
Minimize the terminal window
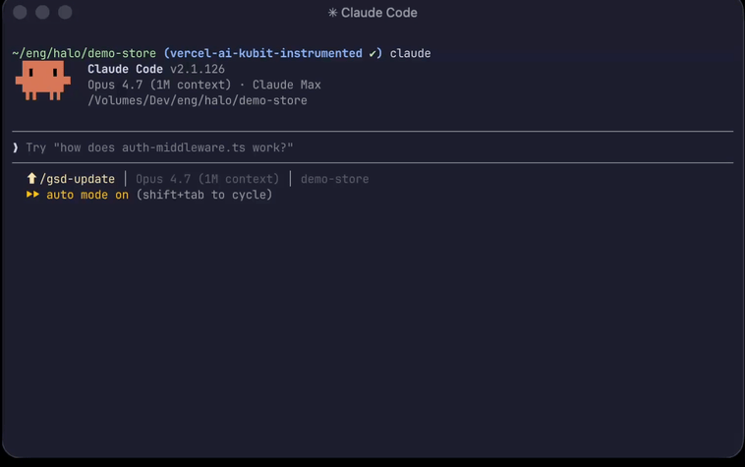click(42, 13)
